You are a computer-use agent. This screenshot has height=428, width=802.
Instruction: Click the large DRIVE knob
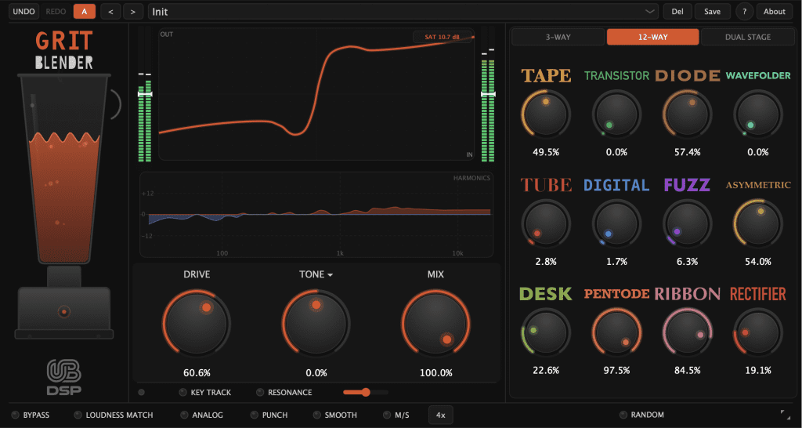pos(197,324)
